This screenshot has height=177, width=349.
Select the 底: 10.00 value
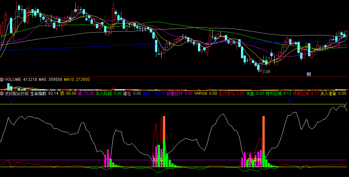coord(86,93)
